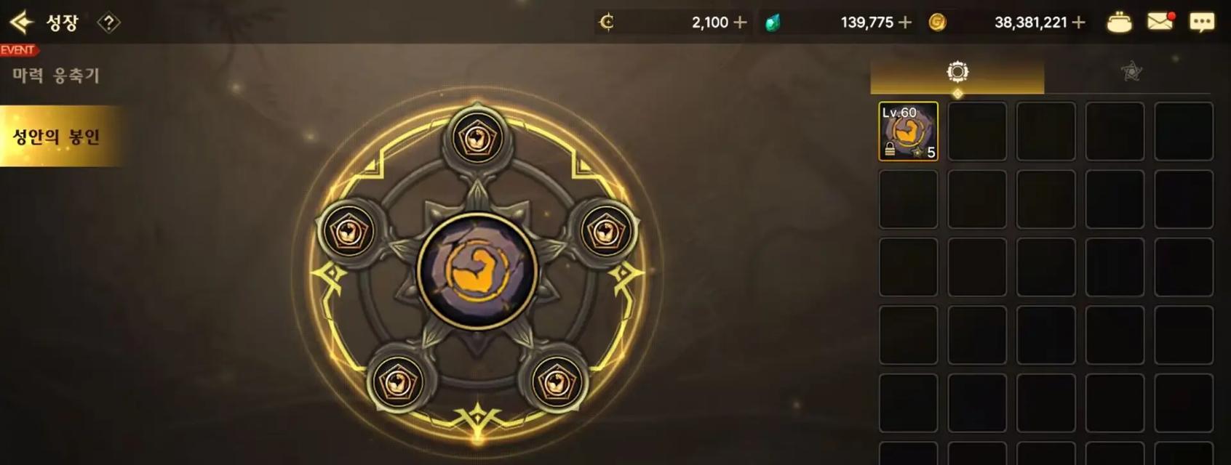Open the chat speech bubble icon
Screen dimensions: 1231x465
1202,23
